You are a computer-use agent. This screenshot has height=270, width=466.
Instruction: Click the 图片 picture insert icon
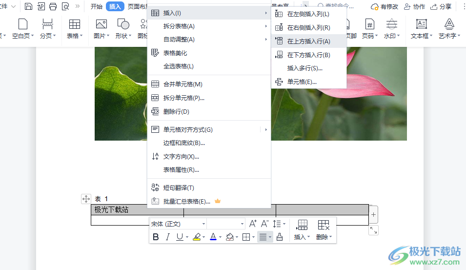(101, 24)
